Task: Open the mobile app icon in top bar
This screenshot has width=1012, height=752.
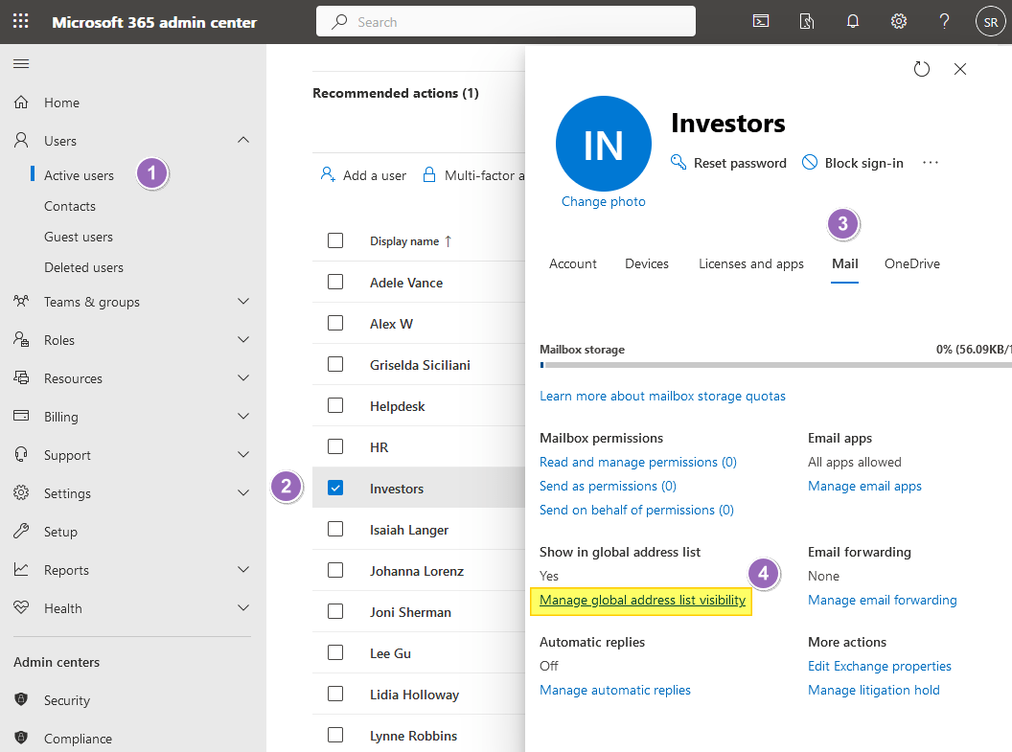Action: coord(806,20)
